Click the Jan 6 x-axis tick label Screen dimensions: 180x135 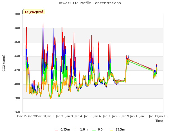97,116
